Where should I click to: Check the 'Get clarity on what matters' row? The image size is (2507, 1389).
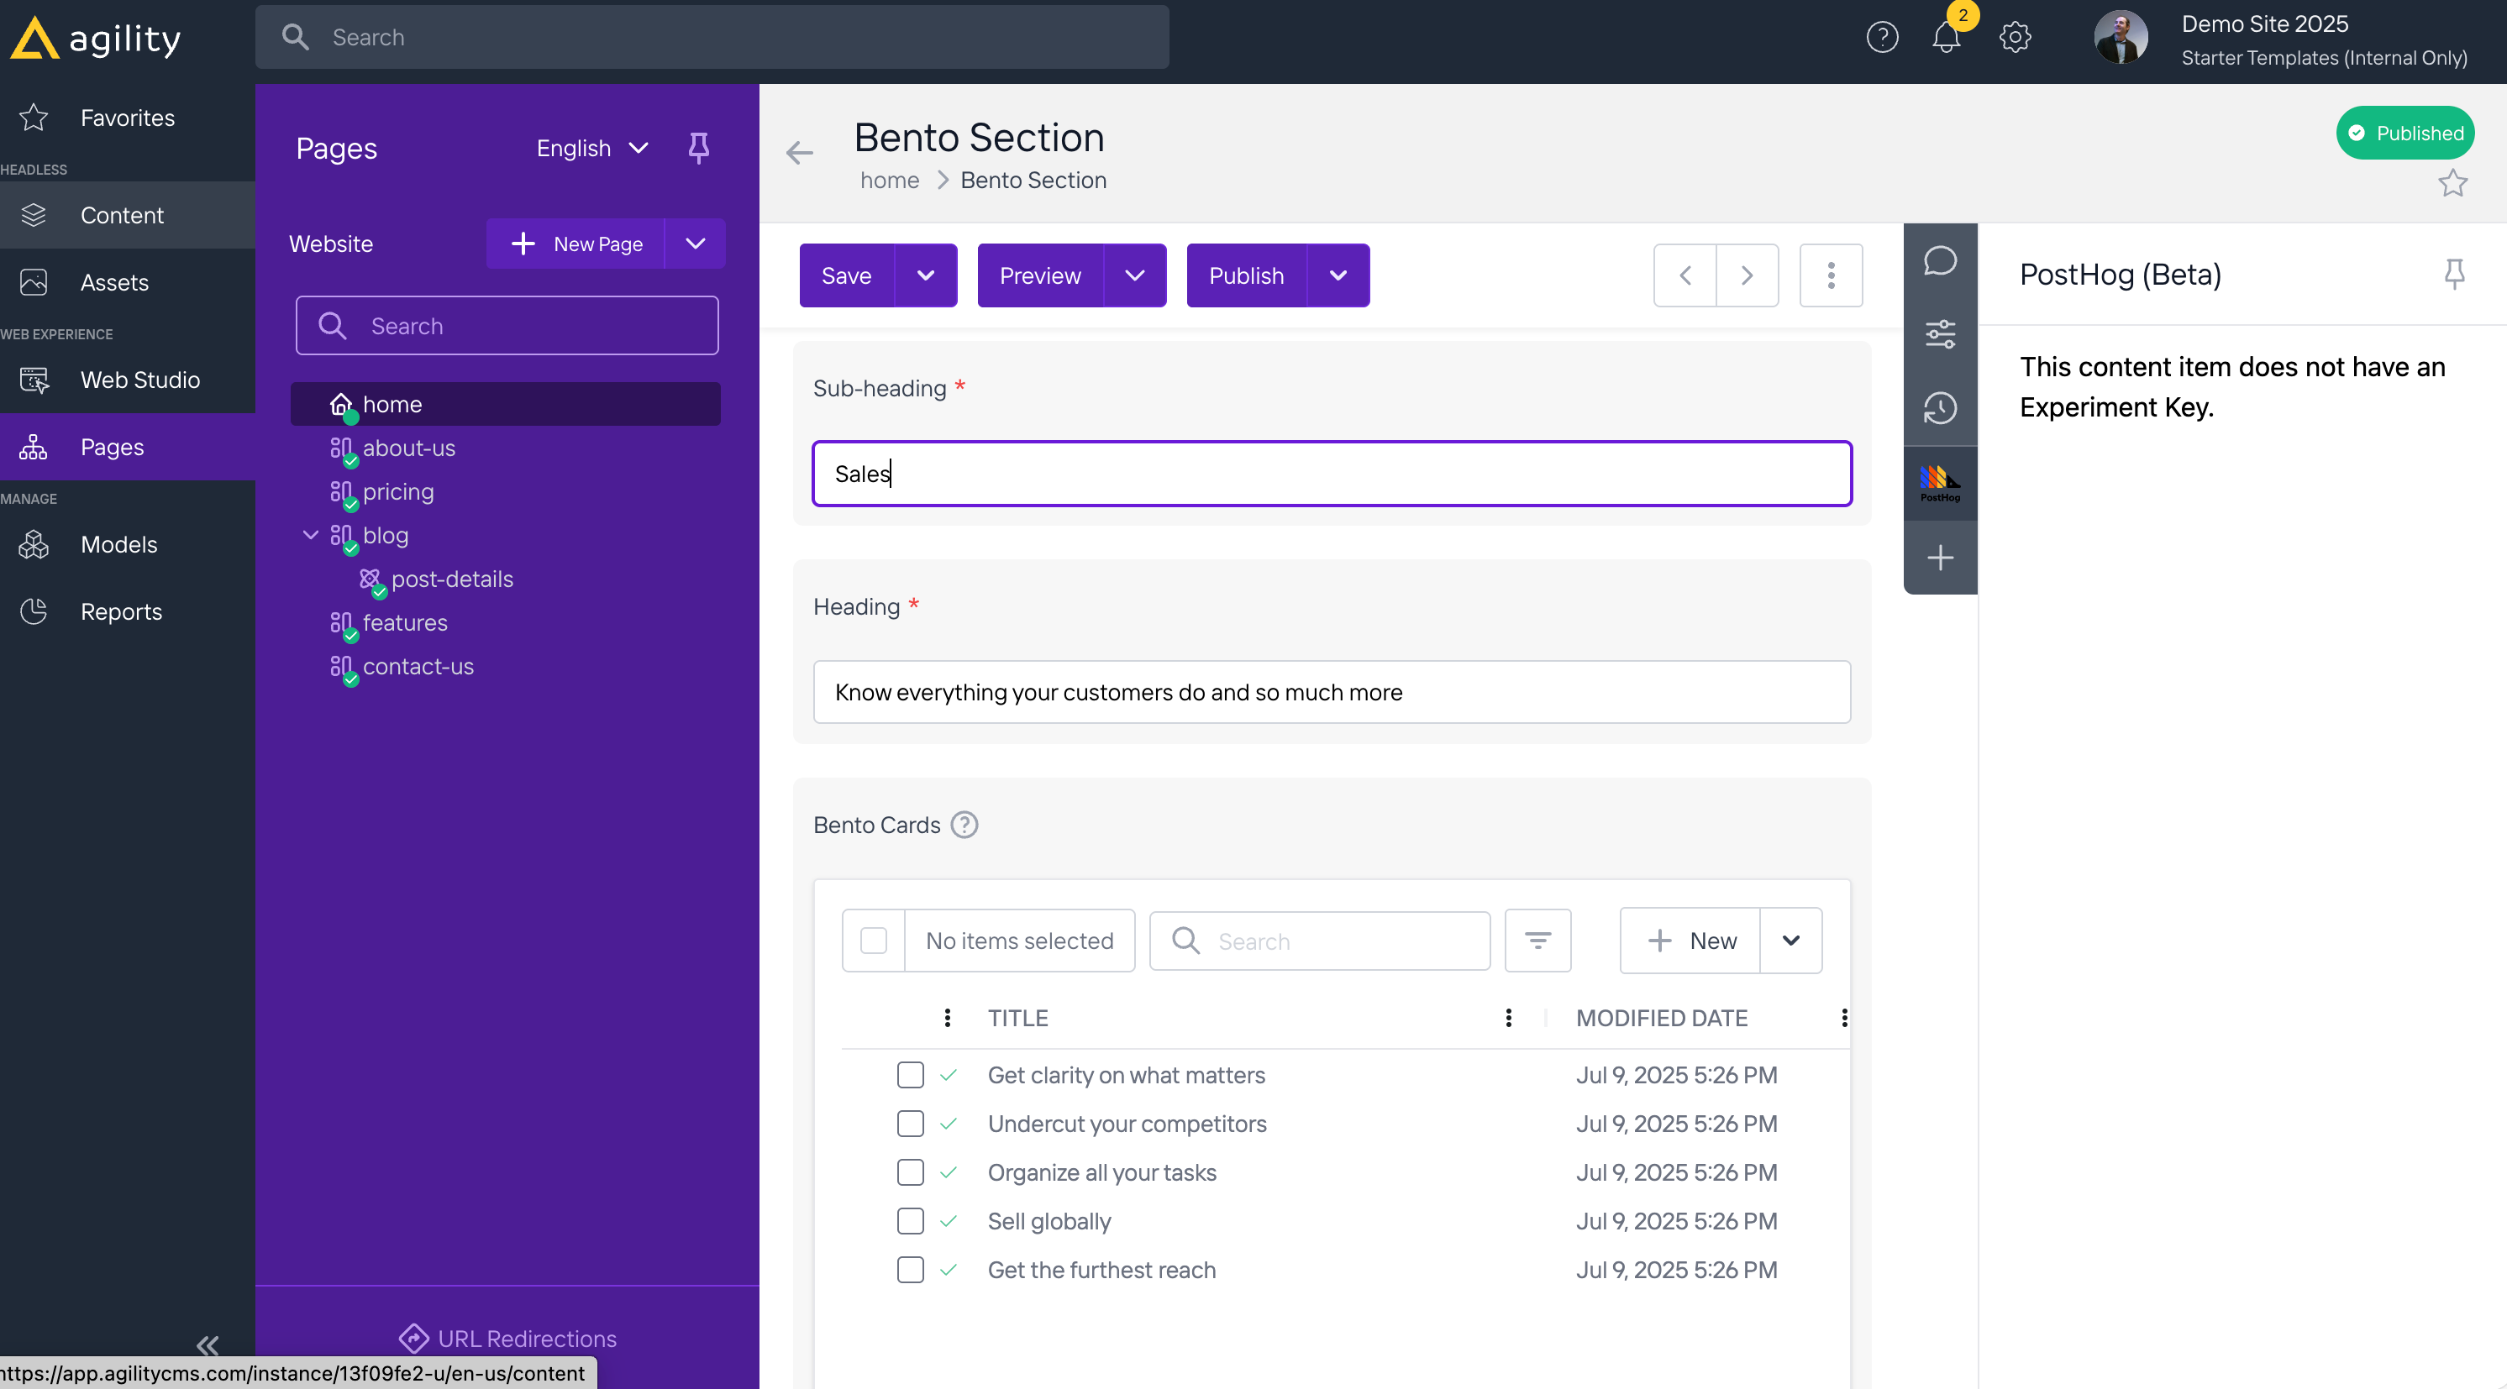[910, 1075]
